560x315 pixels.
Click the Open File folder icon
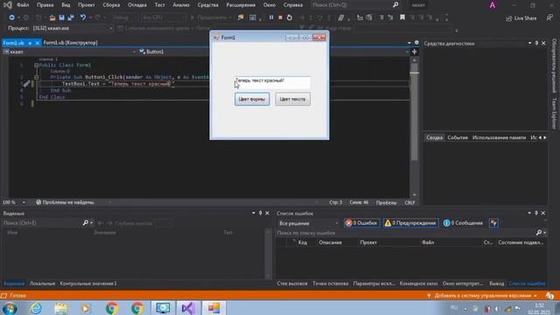tap(52, 17)
